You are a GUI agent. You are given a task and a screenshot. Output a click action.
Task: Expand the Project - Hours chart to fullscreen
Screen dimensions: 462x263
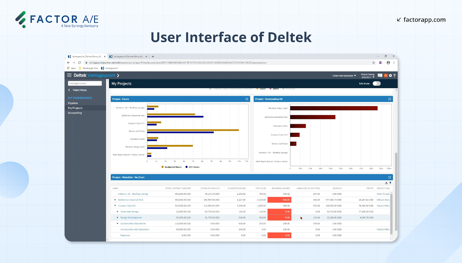coord(247,99)
